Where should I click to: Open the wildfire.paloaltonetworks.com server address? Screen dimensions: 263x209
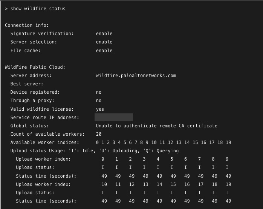click(x=136, y=76)
